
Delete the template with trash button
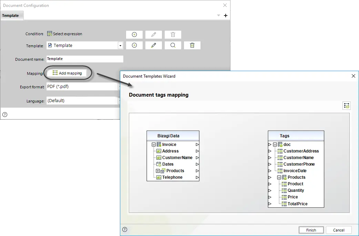(x=192, y=45)
